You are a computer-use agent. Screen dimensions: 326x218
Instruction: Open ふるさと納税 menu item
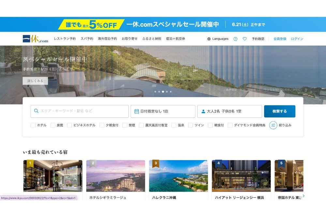[152, 39]
